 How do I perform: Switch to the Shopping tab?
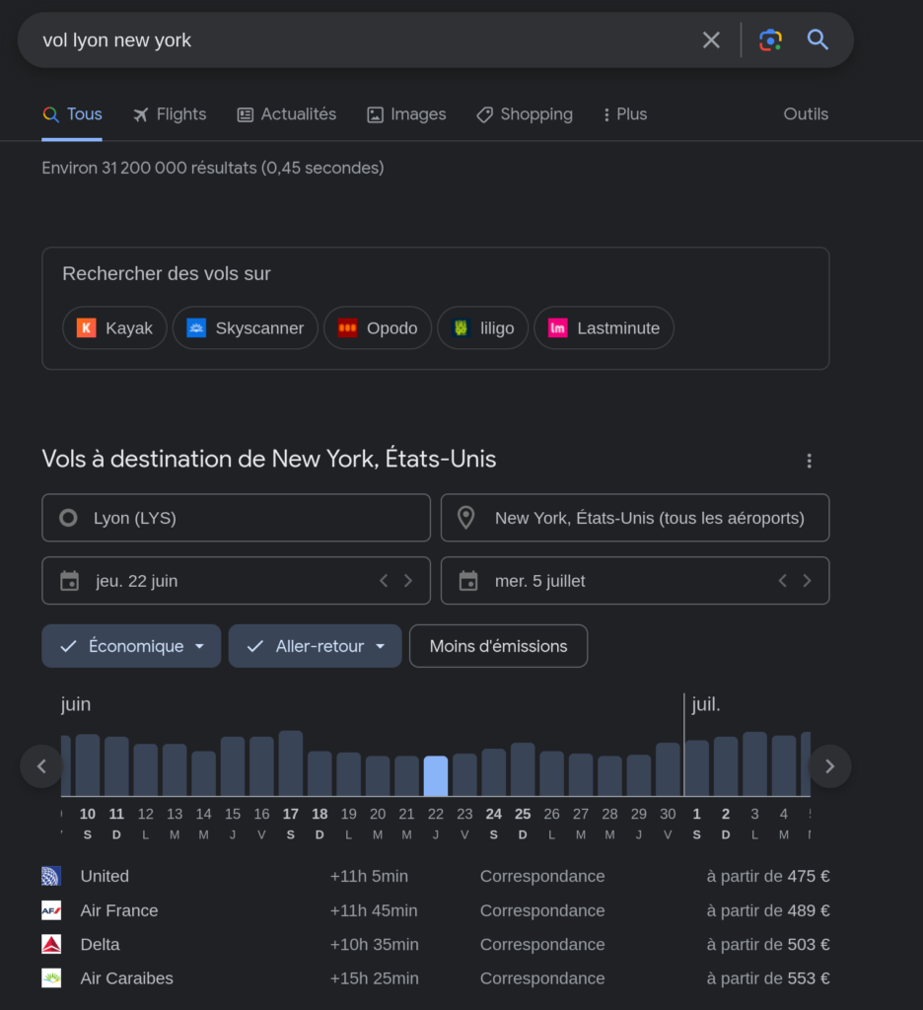(x=525, y=114)
